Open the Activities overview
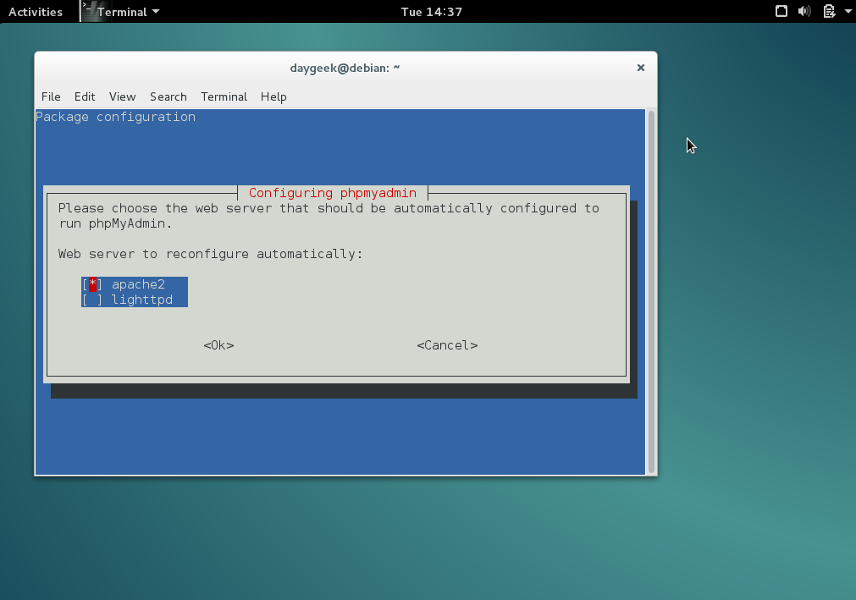Viewport: 856px width, 600px height. [x=36, y=12]
